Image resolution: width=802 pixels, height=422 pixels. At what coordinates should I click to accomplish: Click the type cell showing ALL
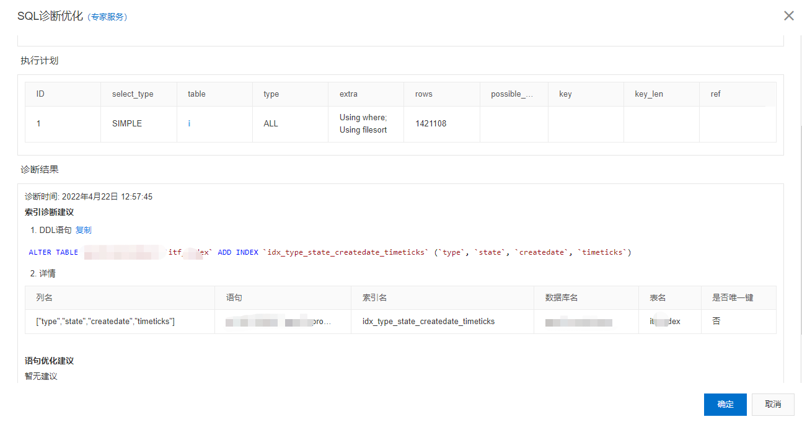(x=271, y=124)
